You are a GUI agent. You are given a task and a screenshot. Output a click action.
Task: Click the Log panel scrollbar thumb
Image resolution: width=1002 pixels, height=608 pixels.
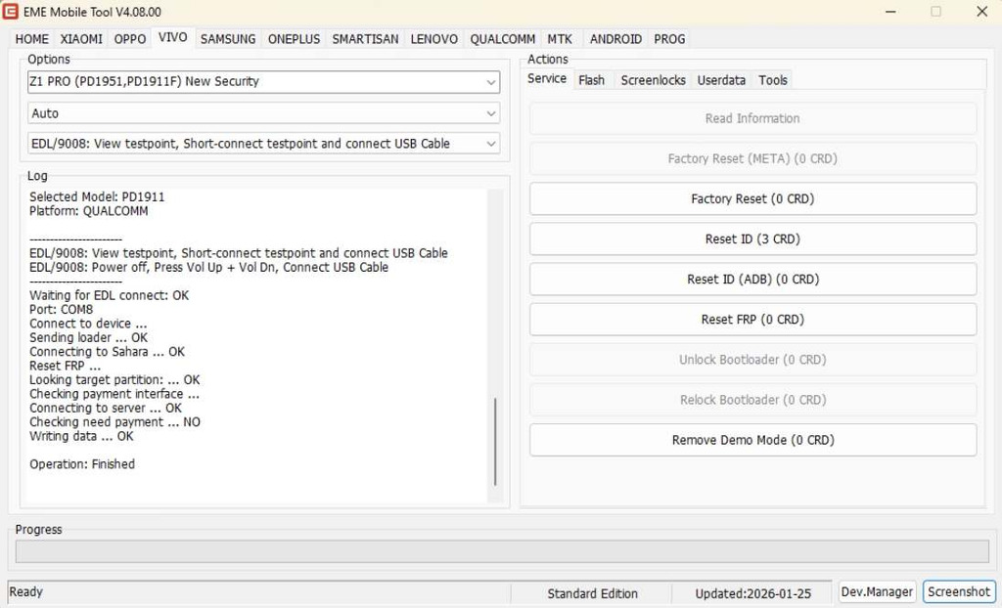(495, 441)
